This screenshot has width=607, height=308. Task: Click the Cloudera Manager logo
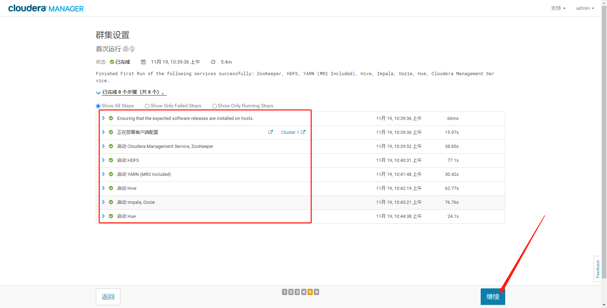pos(46,8)
